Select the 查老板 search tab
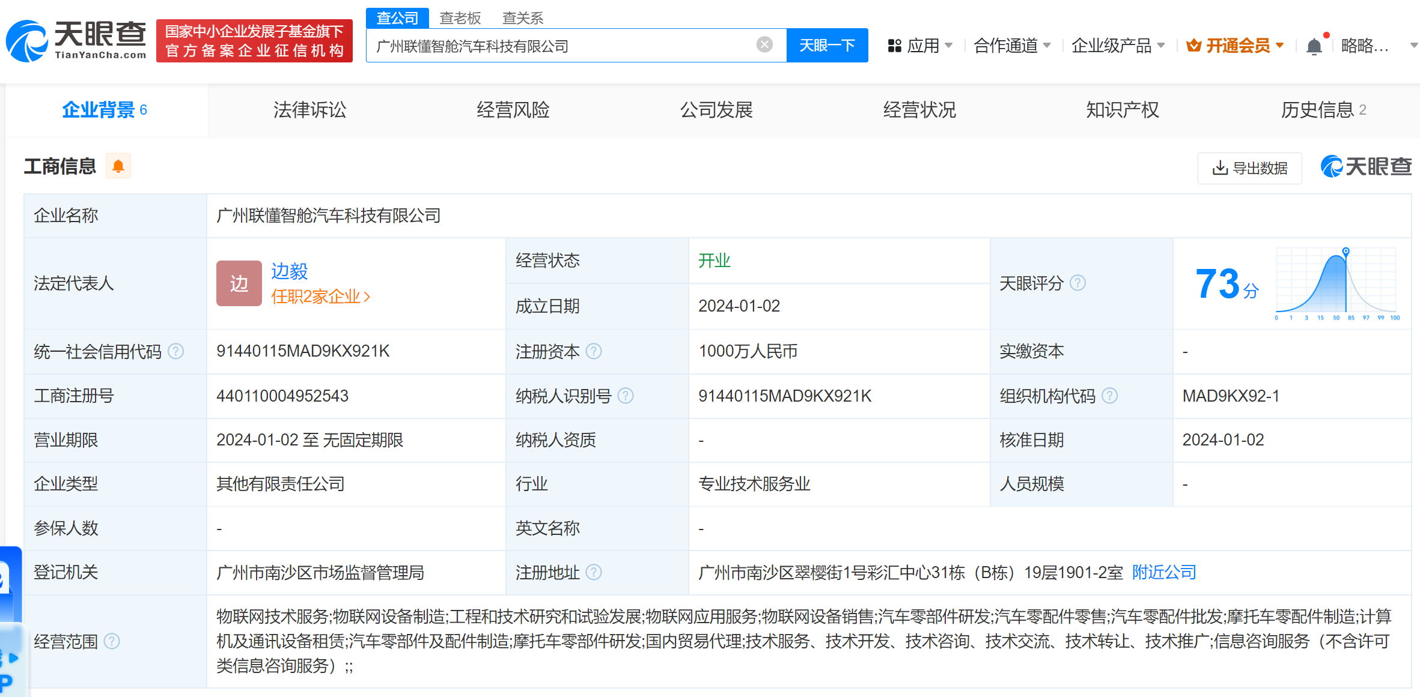This screenshot has width=1420, height=697. [460, 18]
